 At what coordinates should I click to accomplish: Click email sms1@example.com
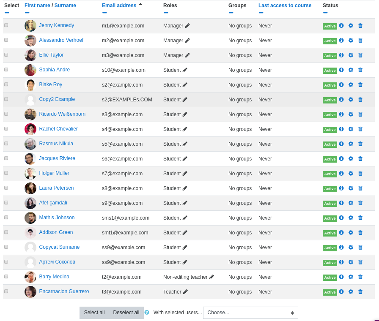(126, 218)
